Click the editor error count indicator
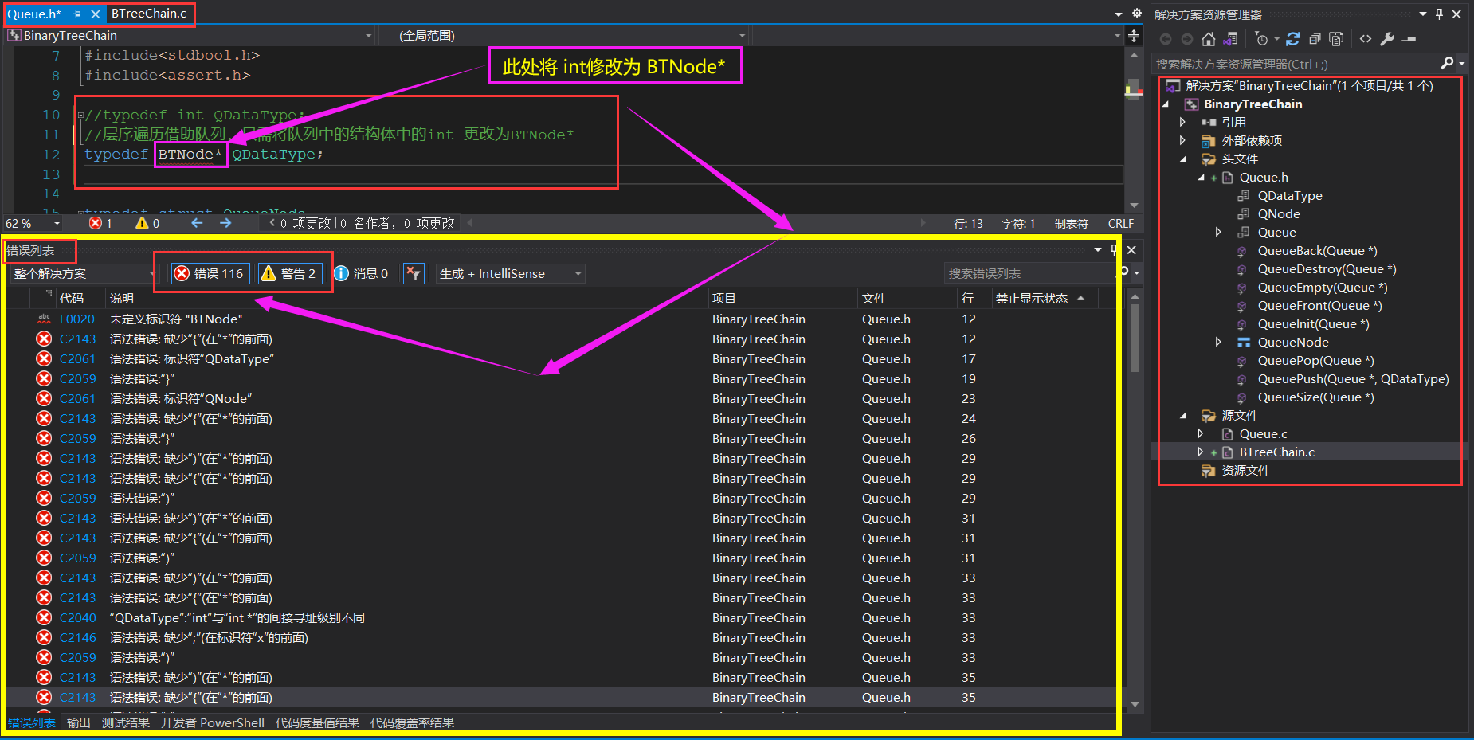The height and width of the screenshot is (740, 1474). click(x=100, y=224)
